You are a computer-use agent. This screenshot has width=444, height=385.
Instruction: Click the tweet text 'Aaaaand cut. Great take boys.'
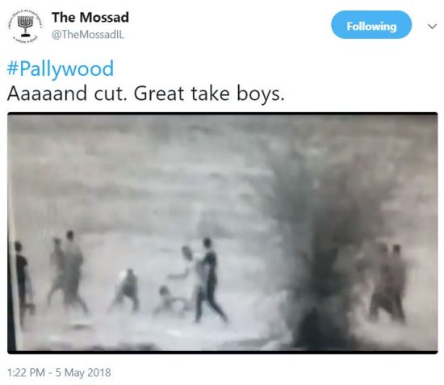(145, 94)
